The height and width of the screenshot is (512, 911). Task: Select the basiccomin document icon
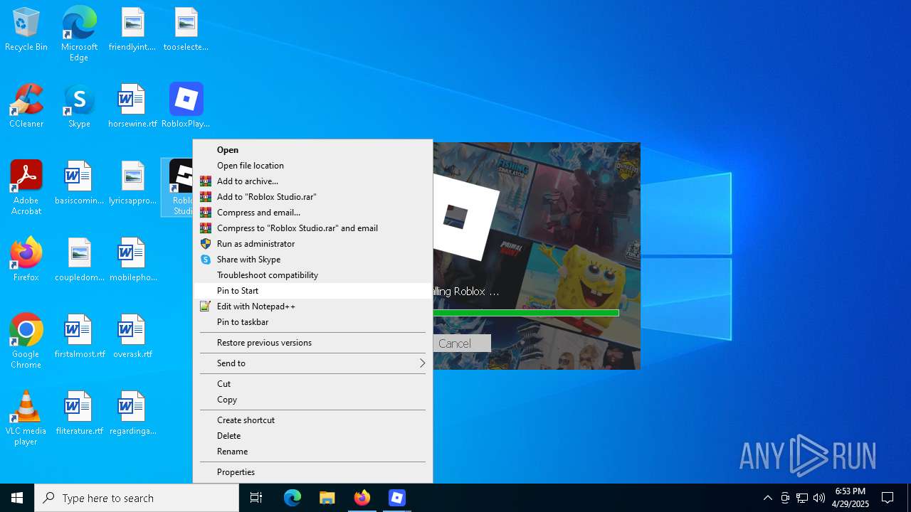(x=79, y=183)
